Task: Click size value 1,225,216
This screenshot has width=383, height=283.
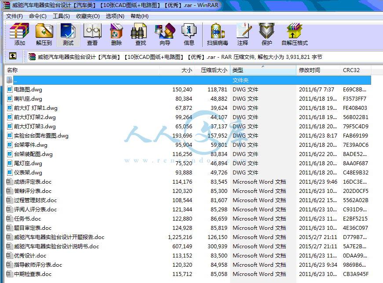Action: click(x=180, y=237)
